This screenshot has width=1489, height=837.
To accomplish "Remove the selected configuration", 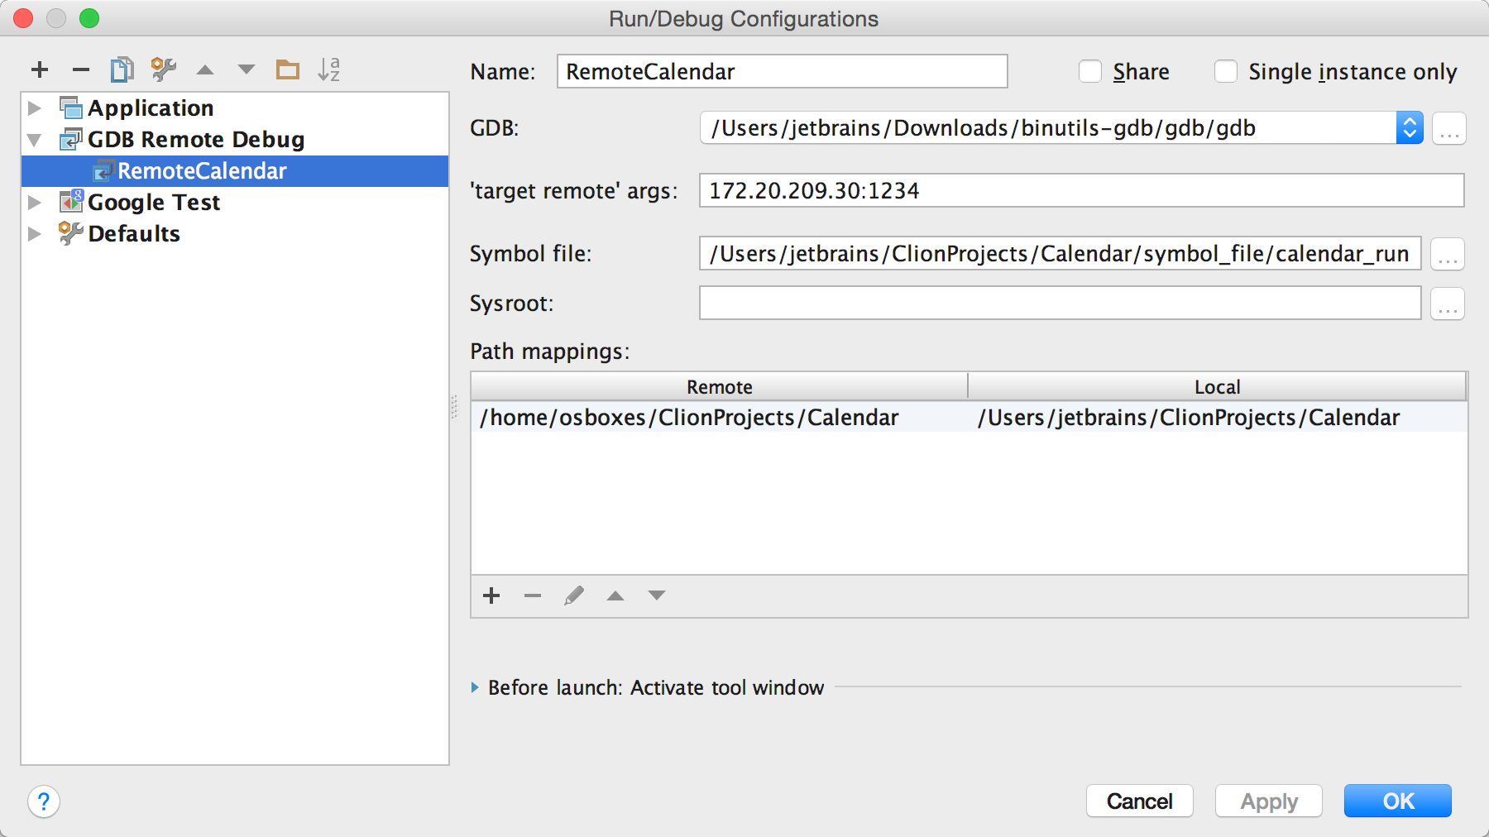I will (80, 69).
